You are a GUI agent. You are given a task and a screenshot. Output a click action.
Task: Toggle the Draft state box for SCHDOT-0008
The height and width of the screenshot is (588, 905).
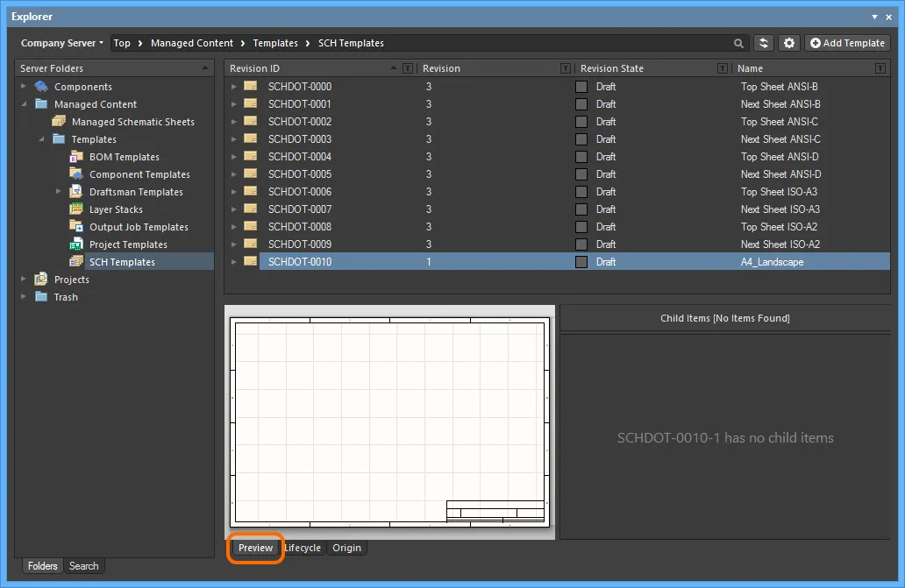click(581, 227)
